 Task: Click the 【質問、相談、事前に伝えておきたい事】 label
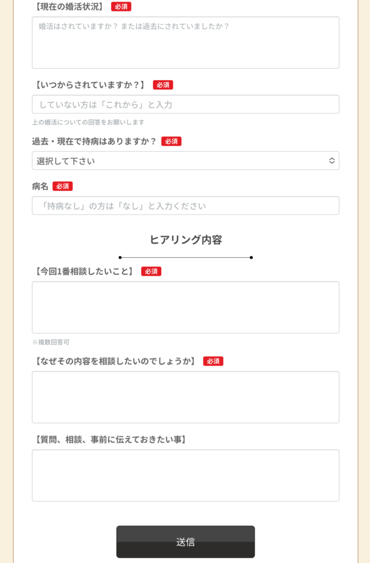click(x=110, y=439)
